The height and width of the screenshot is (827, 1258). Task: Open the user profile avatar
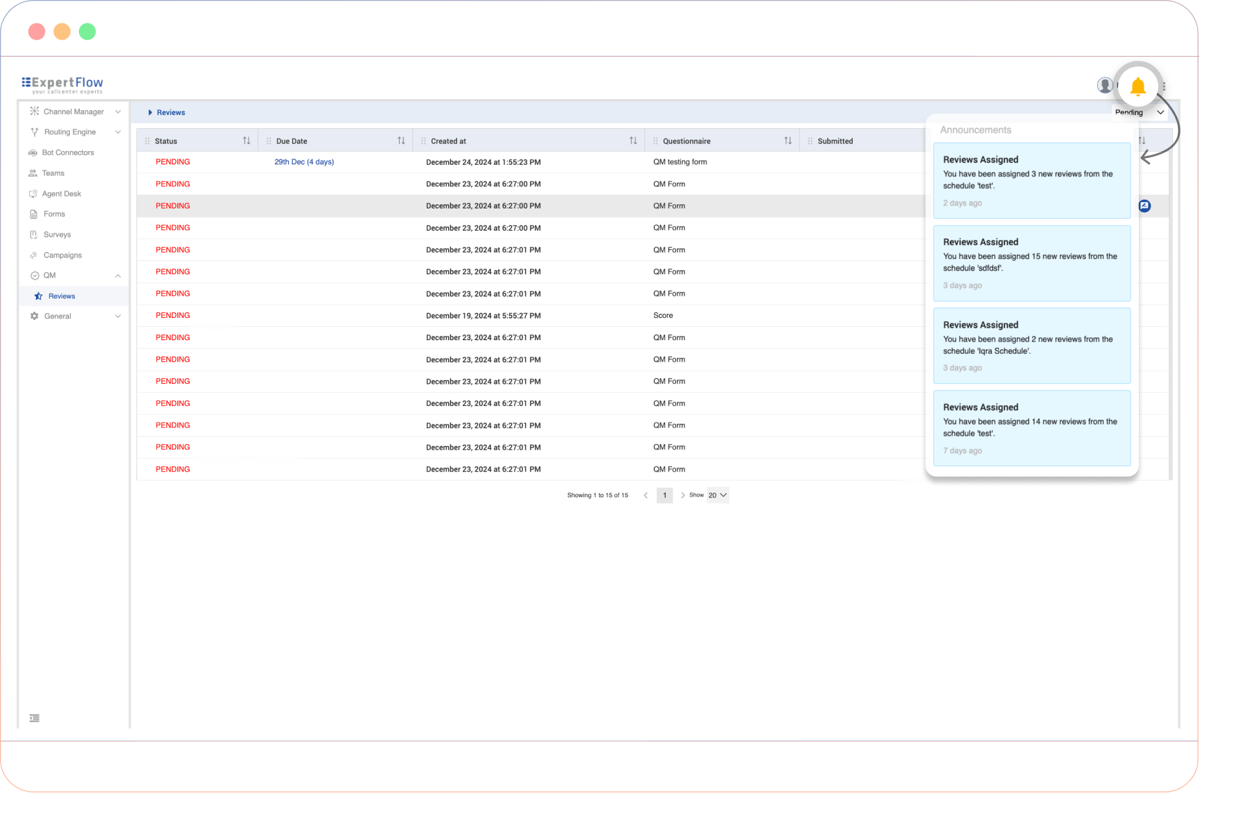1105,85
